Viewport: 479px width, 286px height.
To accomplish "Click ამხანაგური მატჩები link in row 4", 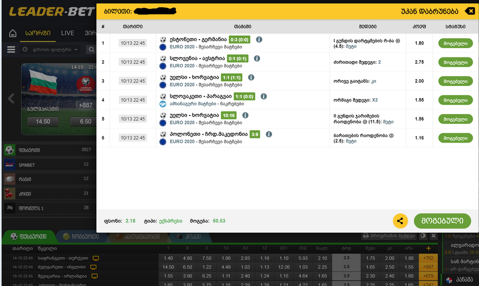I will (x=193, y=104).
